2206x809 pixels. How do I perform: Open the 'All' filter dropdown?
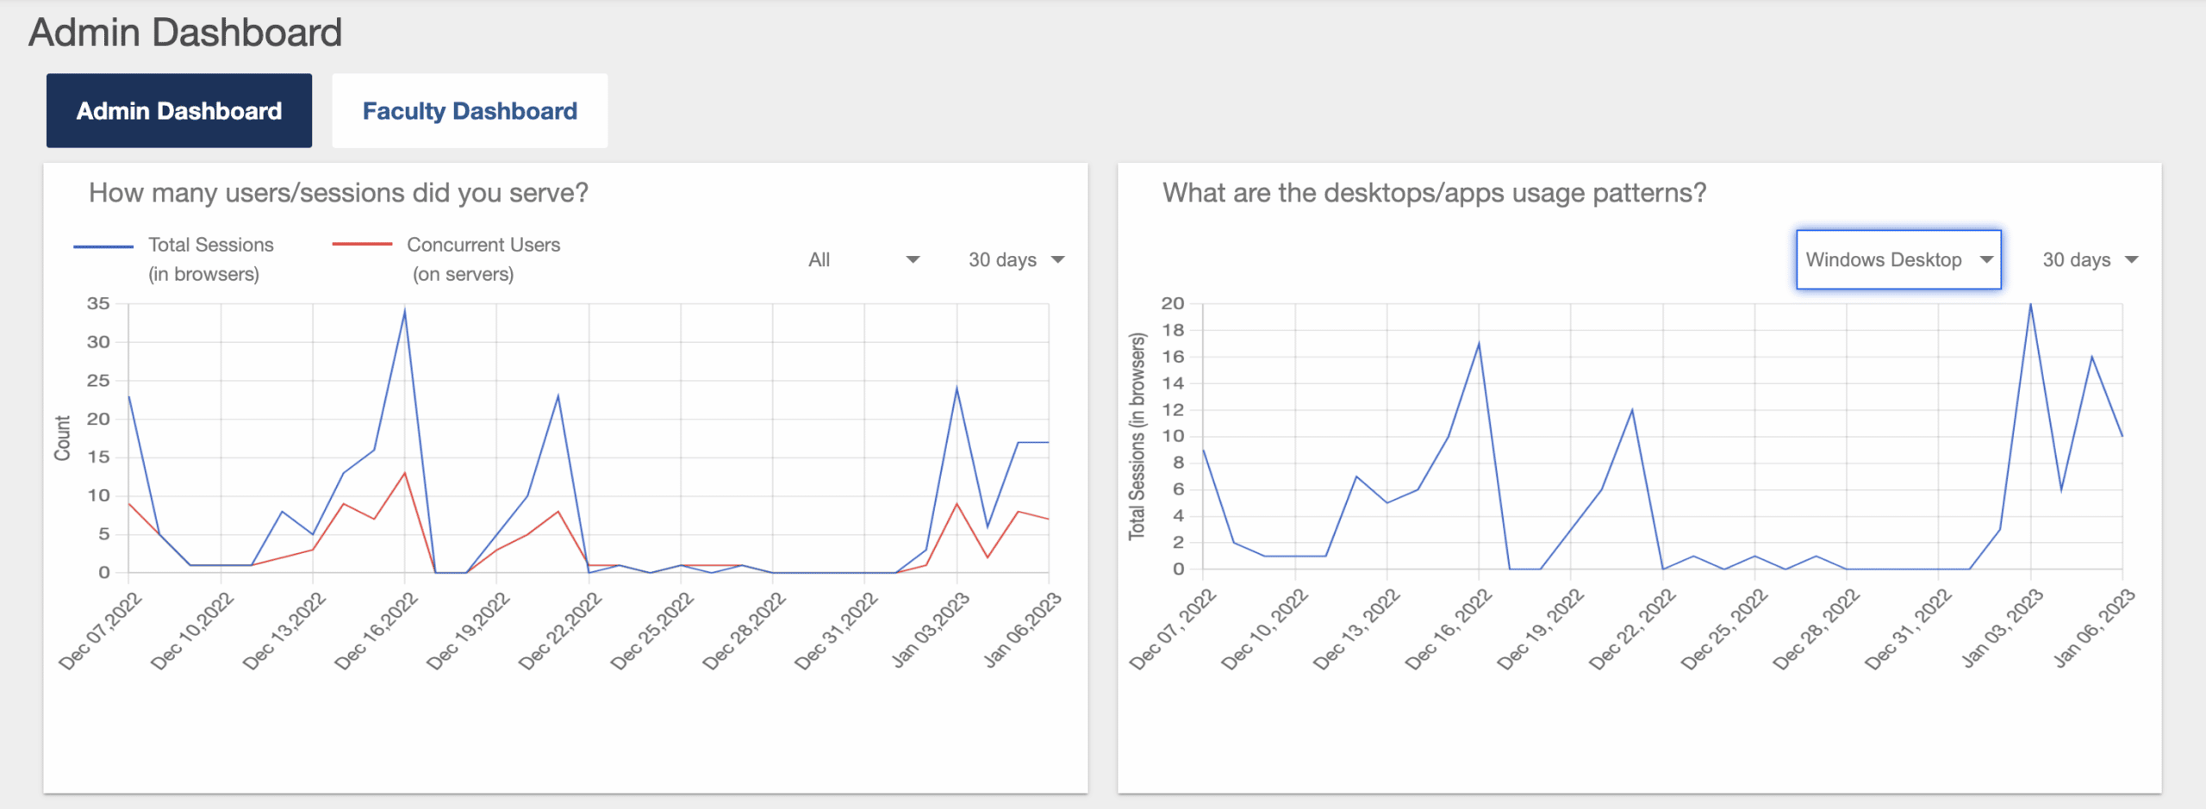(863, 259)
